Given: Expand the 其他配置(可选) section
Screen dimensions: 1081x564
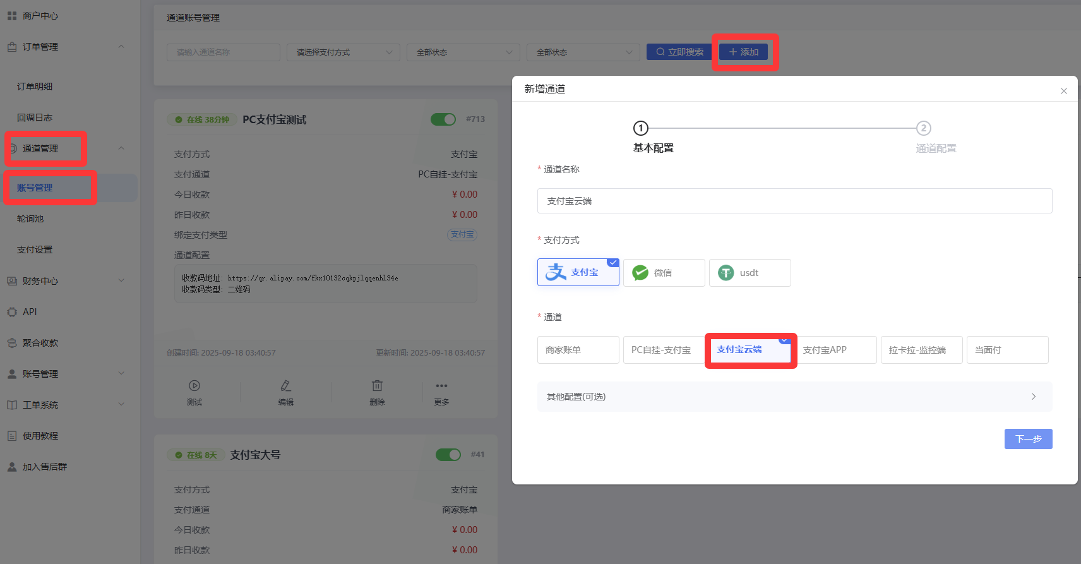Looking at the screenshot, I should point(794,397).
